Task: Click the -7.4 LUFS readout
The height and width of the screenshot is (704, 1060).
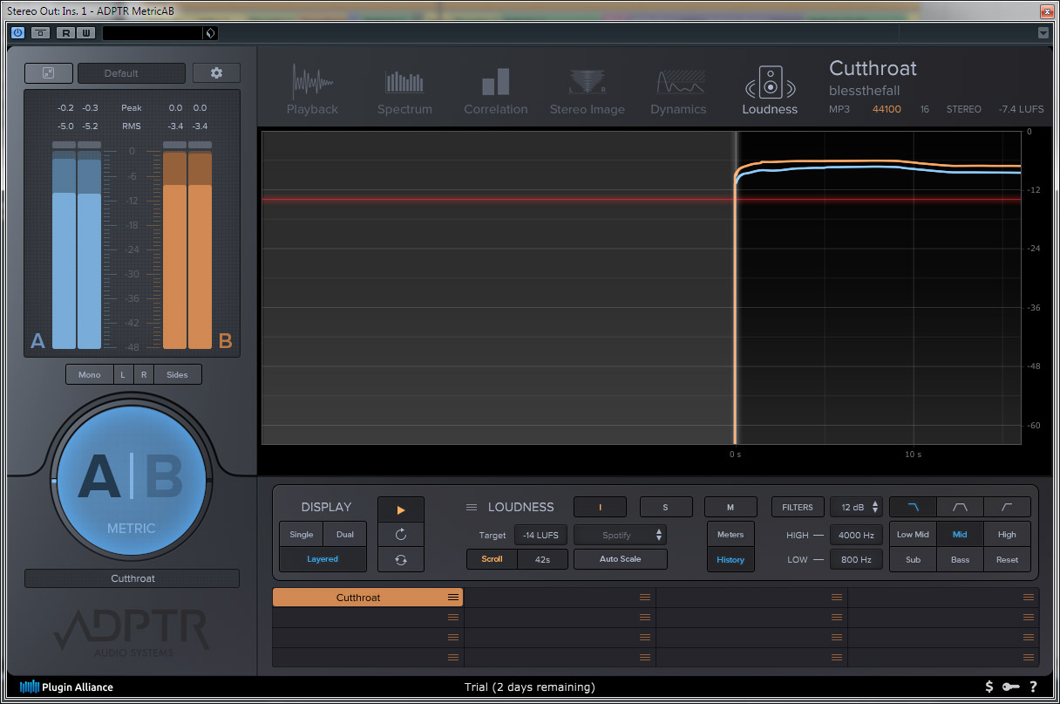Action: (x=1021, y=109)
